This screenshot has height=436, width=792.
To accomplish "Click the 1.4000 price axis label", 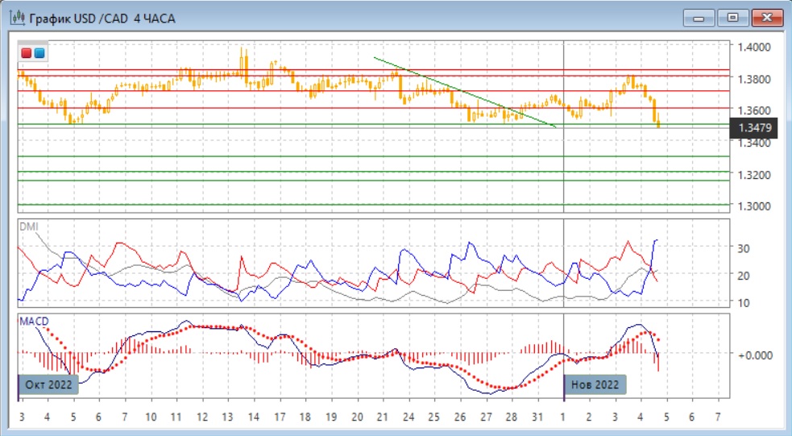I will tap(754, 48).
